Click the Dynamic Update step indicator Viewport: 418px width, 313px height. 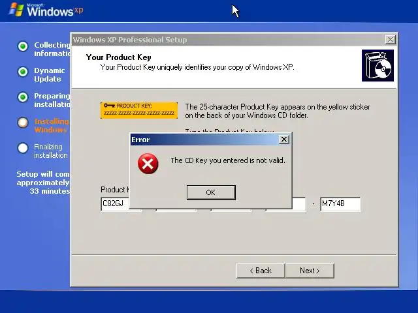[23, 72]
